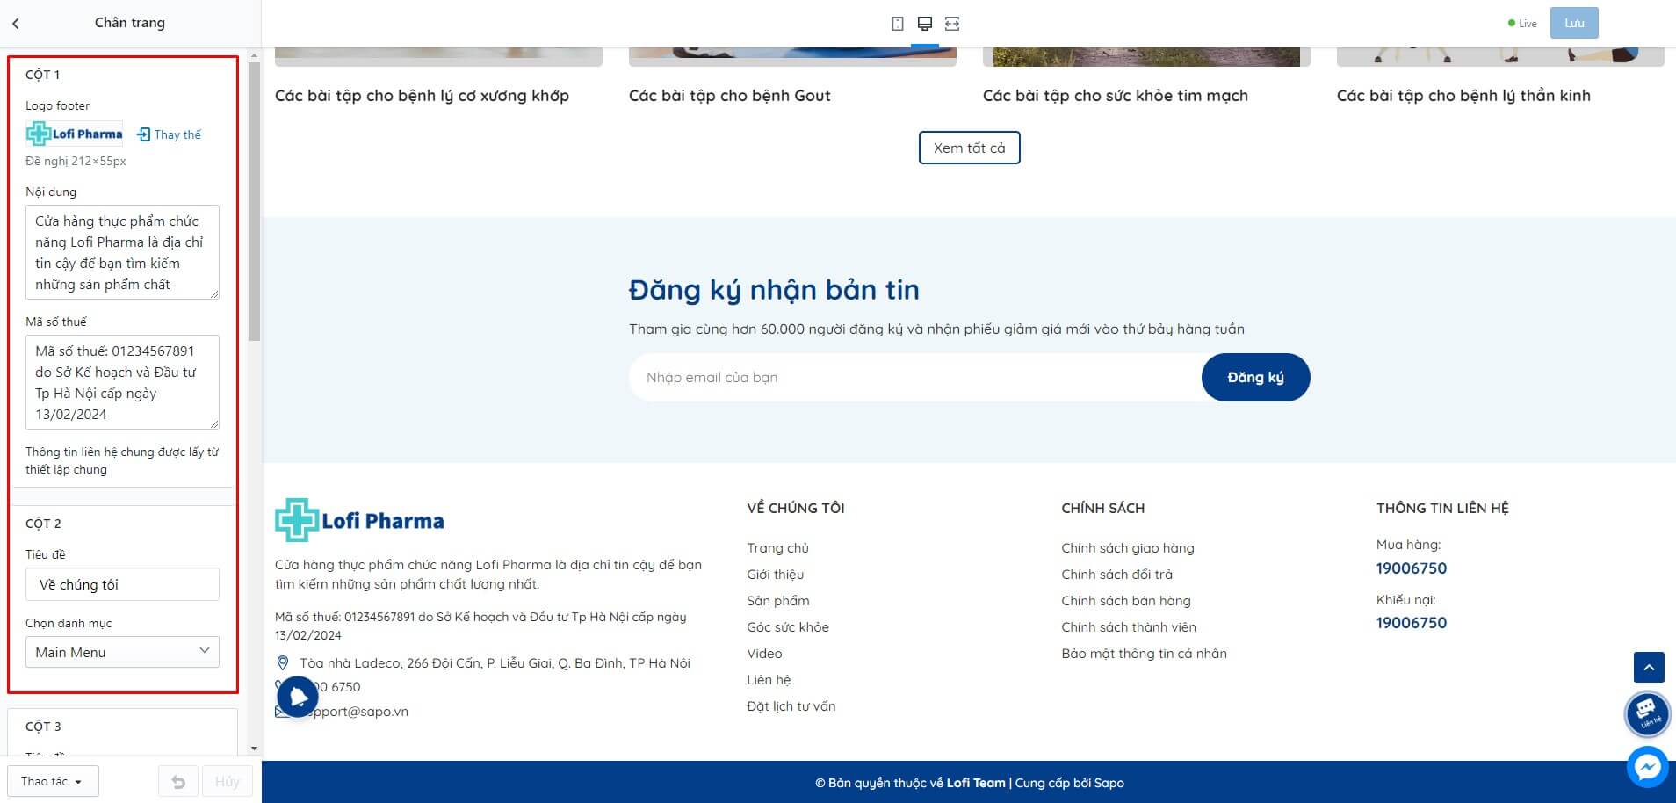This screenshot has width=1676, height=803.
Task: Click the Nhập email của bạn field
Action: click(x=915, y=378)
